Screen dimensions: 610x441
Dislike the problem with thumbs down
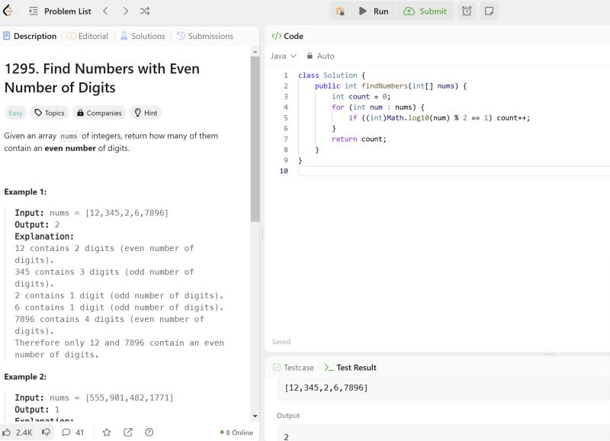tap(46, 433)
